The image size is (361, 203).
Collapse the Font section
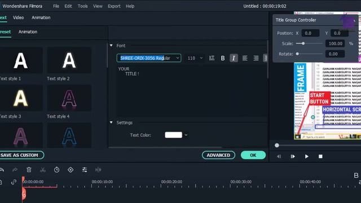pyautogui.click(x=111, y=46)
